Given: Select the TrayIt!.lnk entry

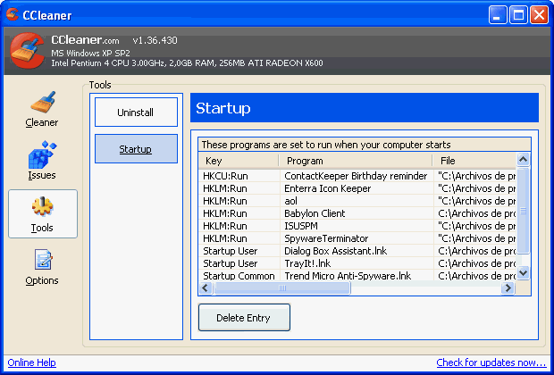Looking at the screenshot, I should point(307,263).
